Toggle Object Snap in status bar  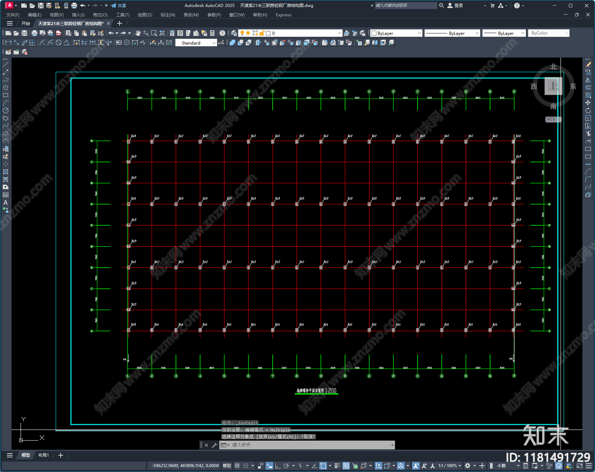[323, 466]
